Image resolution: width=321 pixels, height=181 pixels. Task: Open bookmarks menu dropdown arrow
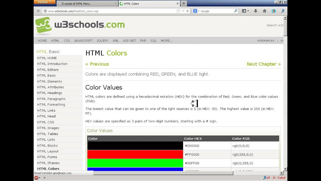pyautogui.click(x=248, y=11)
